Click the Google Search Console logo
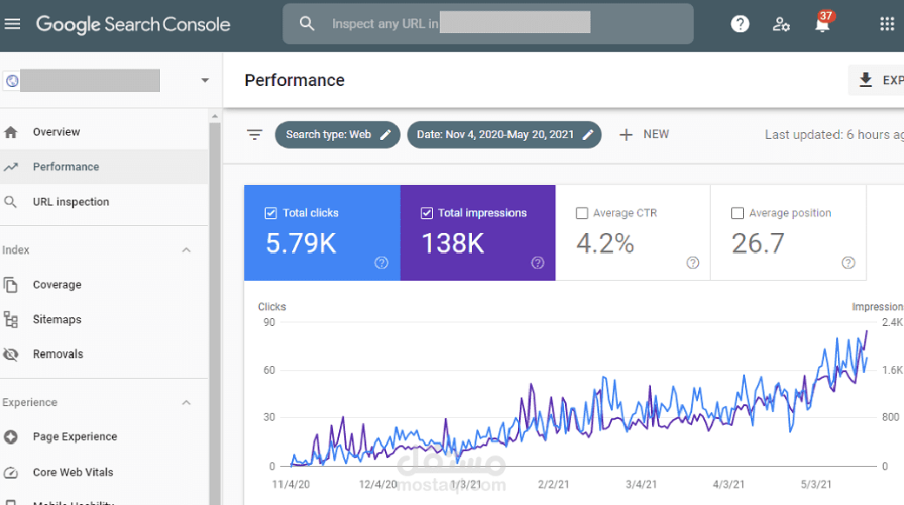Screen dimensions: 904x505 tap(133, 24)
